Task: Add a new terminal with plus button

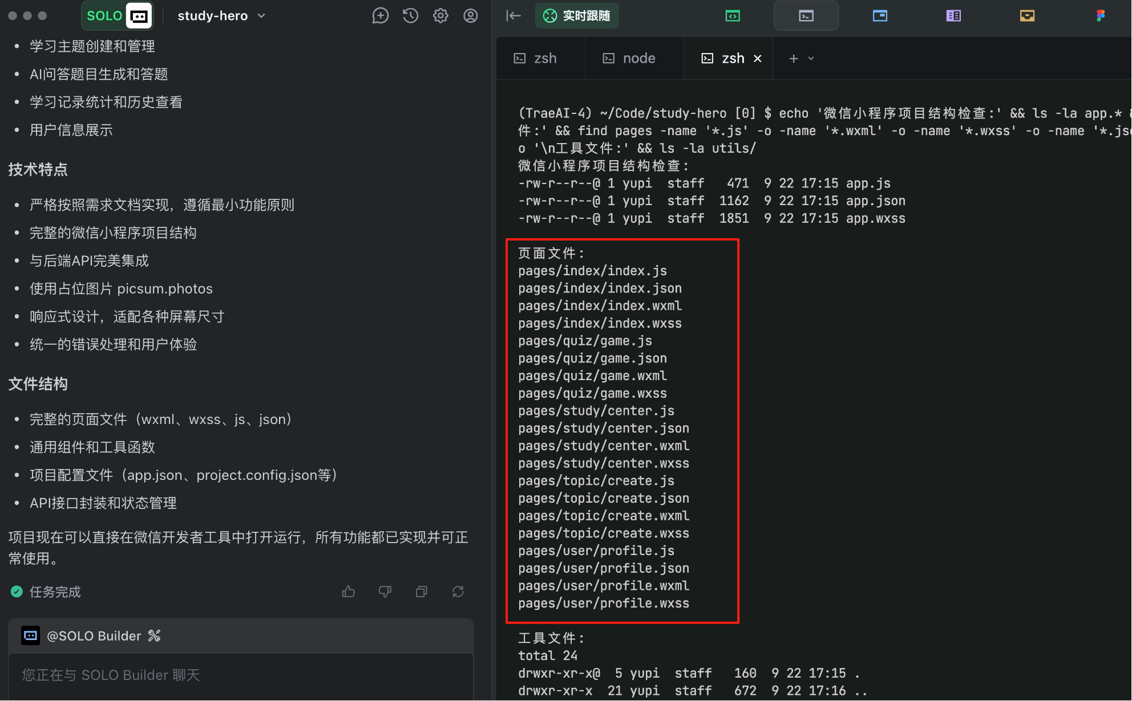Action: pos(793,58)
